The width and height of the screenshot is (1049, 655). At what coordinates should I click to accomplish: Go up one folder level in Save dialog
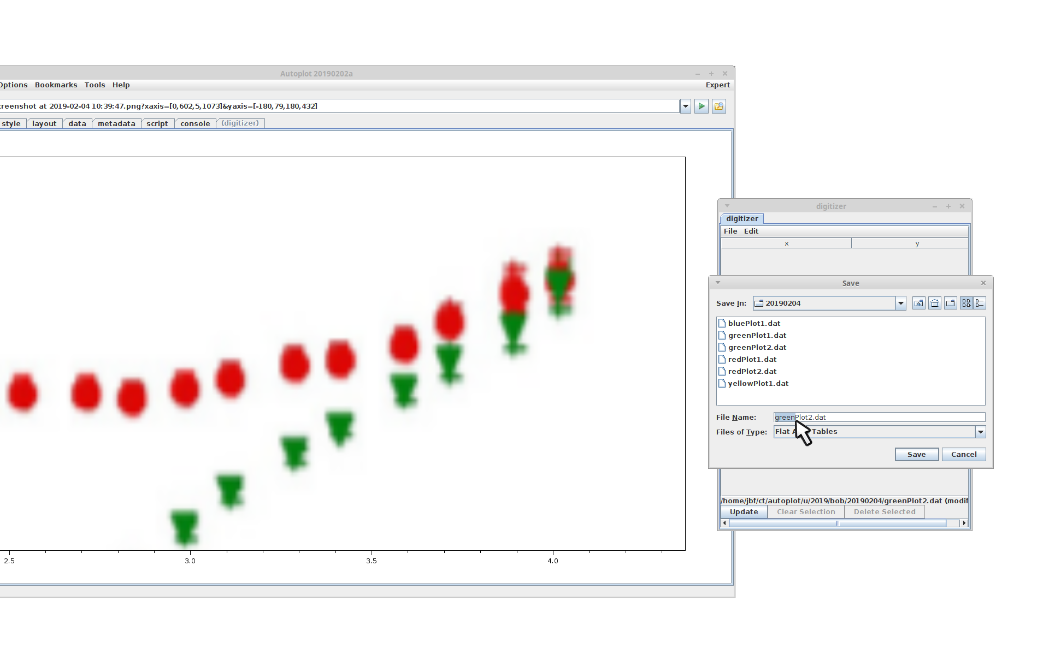click(x=918, y=303)
